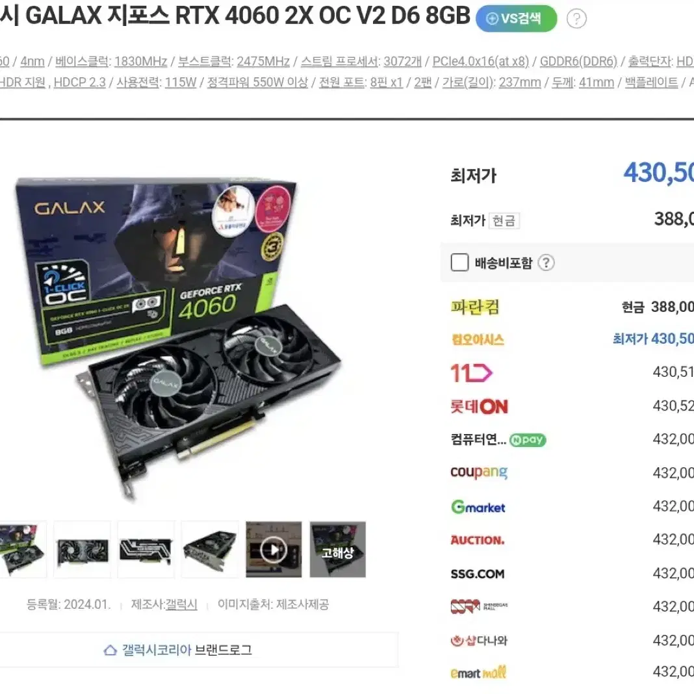View the 고해상 high-resolution image thumbnail
The width and height of the screenshot is (694, 694).
pos(338,549)
